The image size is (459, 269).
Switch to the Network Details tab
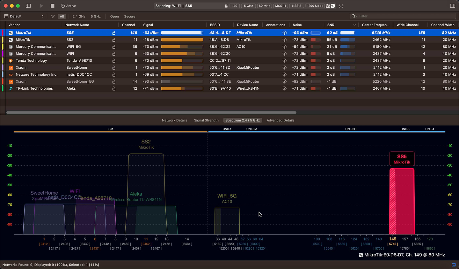coord(174,120)
